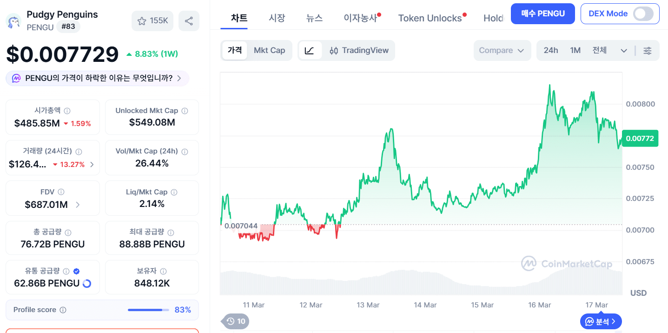Open the 분석 analysis button
Viewport: 668px width, 333px height.
coord(601,321)
